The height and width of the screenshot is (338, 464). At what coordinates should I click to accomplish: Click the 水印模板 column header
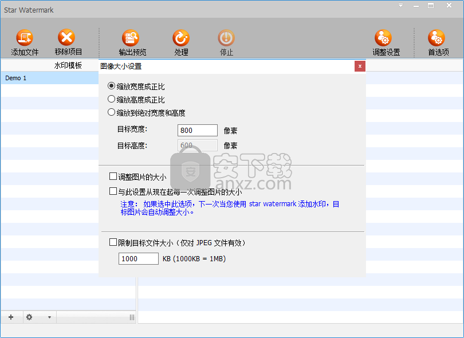click(x=68, y=65)
